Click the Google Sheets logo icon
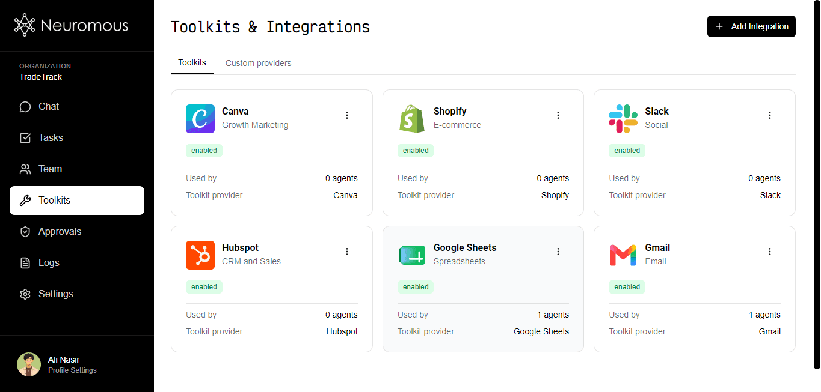The image size is (821, 392). tap(412, 255)
